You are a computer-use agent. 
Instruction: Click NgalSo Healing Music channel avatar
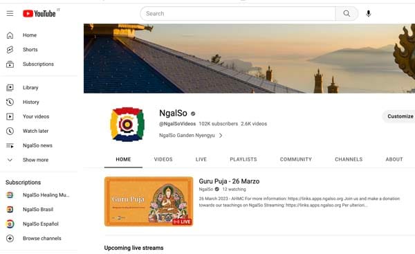coord(10,195)
